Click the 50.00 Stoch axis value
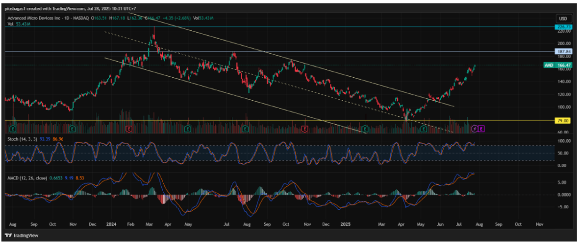 pyautogui.click(x=564, y=154)
